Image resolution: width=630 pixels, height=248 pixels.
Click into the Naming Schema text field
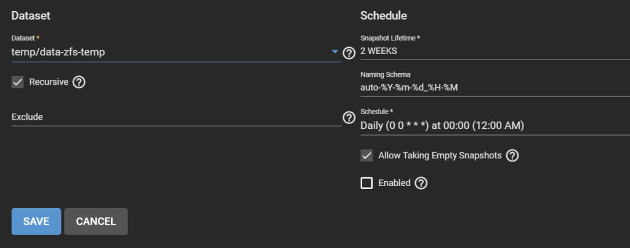tap(493, 87)
